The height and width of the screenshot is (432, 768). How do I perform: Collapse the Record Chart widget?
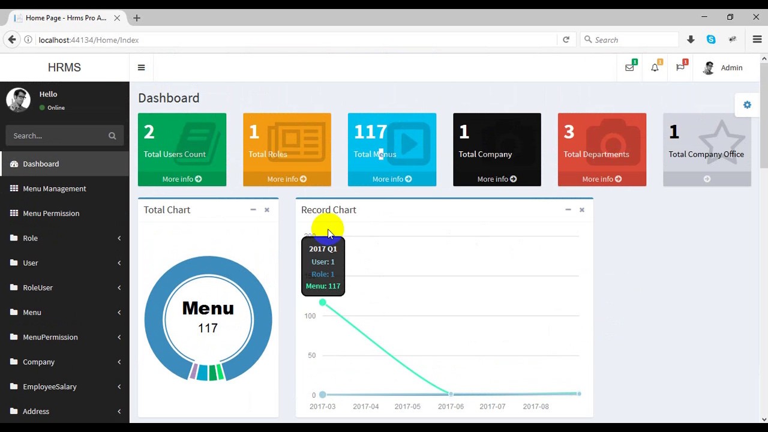tap(568, 210)
